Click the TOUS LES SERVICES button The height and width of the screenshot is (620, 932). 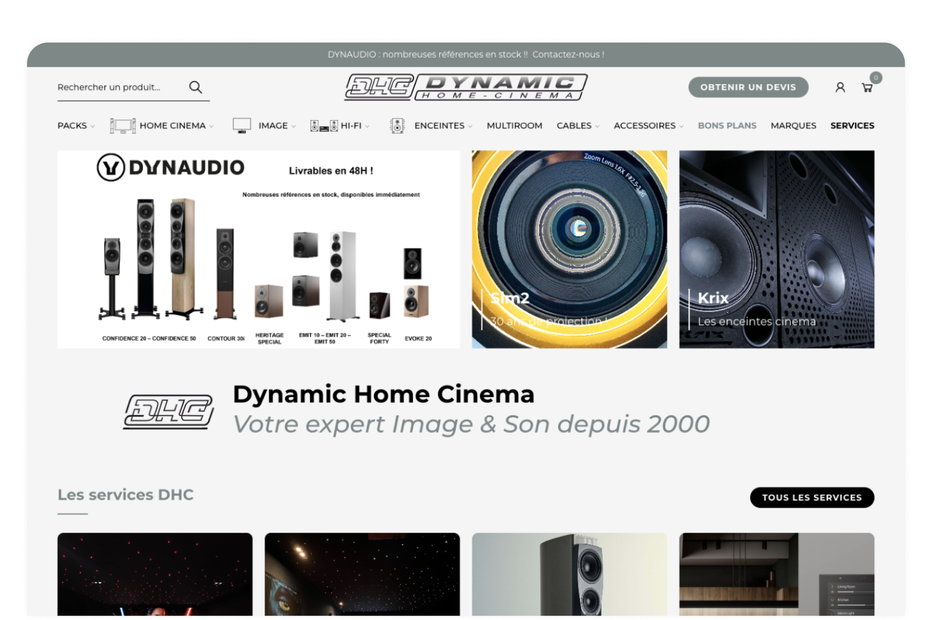pyautogui.click(x=812, y=497)
